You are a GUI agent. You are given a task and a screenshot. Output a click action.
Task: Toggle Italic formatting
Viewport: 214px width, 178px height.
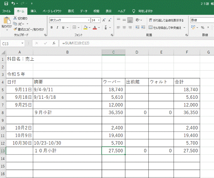pos(57,28)
